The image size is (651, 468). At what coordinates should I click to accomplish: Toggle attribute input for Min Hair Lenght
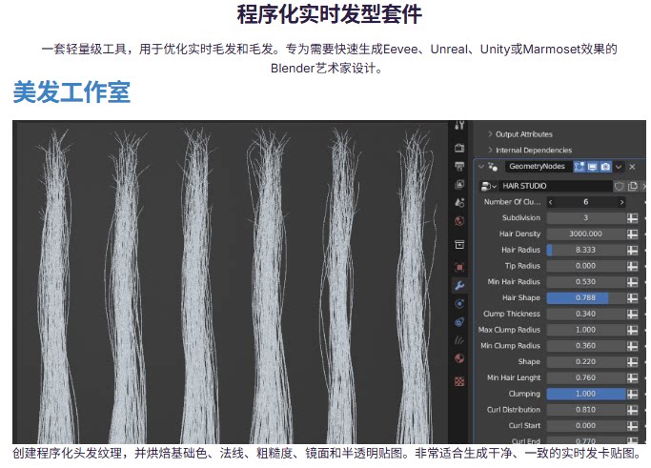(x=632, y=377)
